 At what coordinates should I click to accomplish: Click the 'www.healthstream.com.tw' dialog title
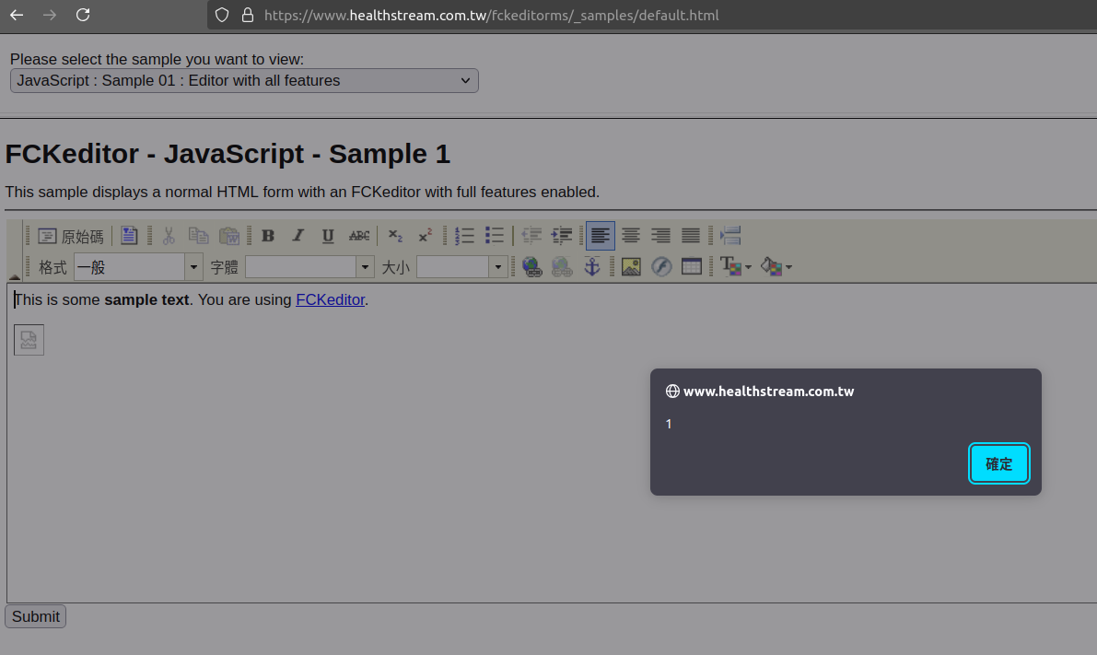pos(768,392)
